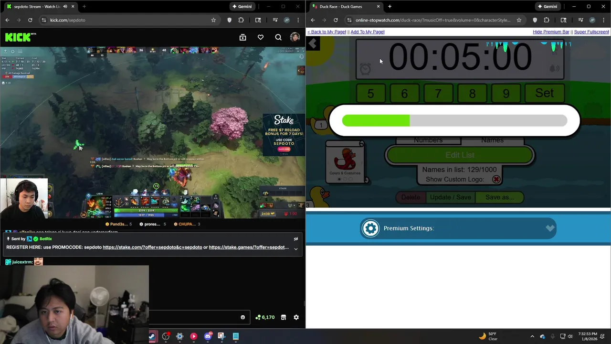Image resolution: width=611 pixels, height=344 pixels.
Task: Click the juicextrm username in chat
Action: click(x=21, y=262)
